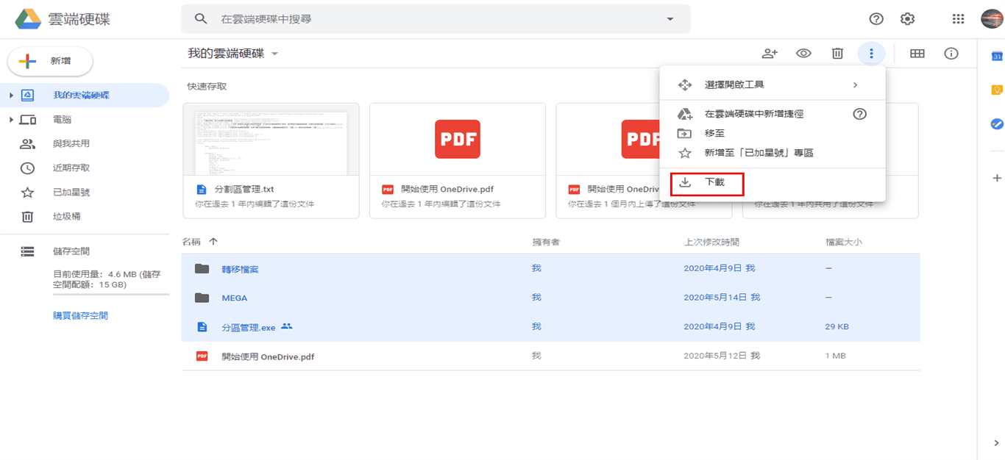Select 選擇開啟工具 menu entry

773,85
